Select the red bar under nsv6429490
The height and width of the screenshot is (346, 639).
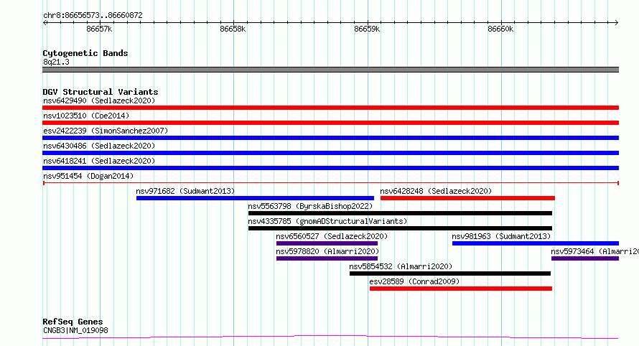click(x=330, y=108)
